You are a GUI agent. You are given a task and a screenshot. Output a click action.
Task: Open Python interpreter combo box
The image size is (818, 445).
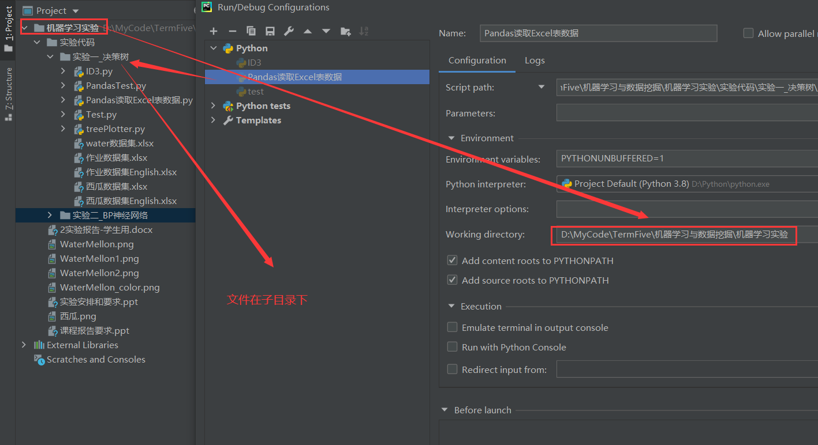coord(687,184)
